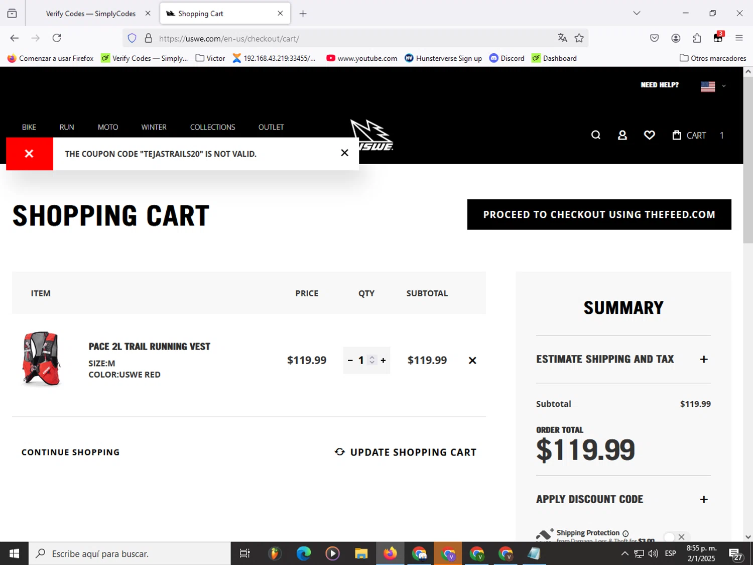Go back in browser history
753x565 pixels.
tap(14, 38)
